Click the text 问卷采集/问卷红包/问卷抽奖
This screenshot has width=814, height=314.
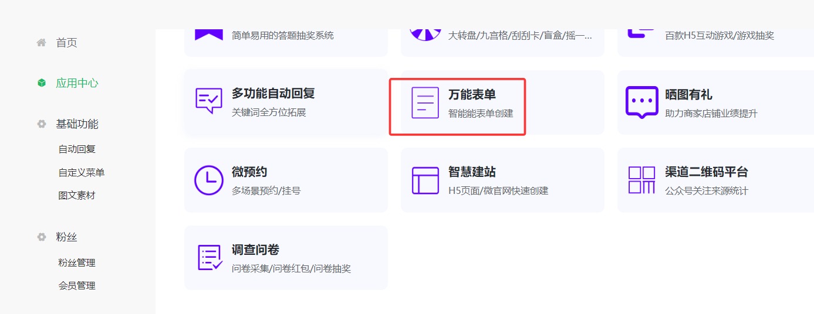(292, 269)
